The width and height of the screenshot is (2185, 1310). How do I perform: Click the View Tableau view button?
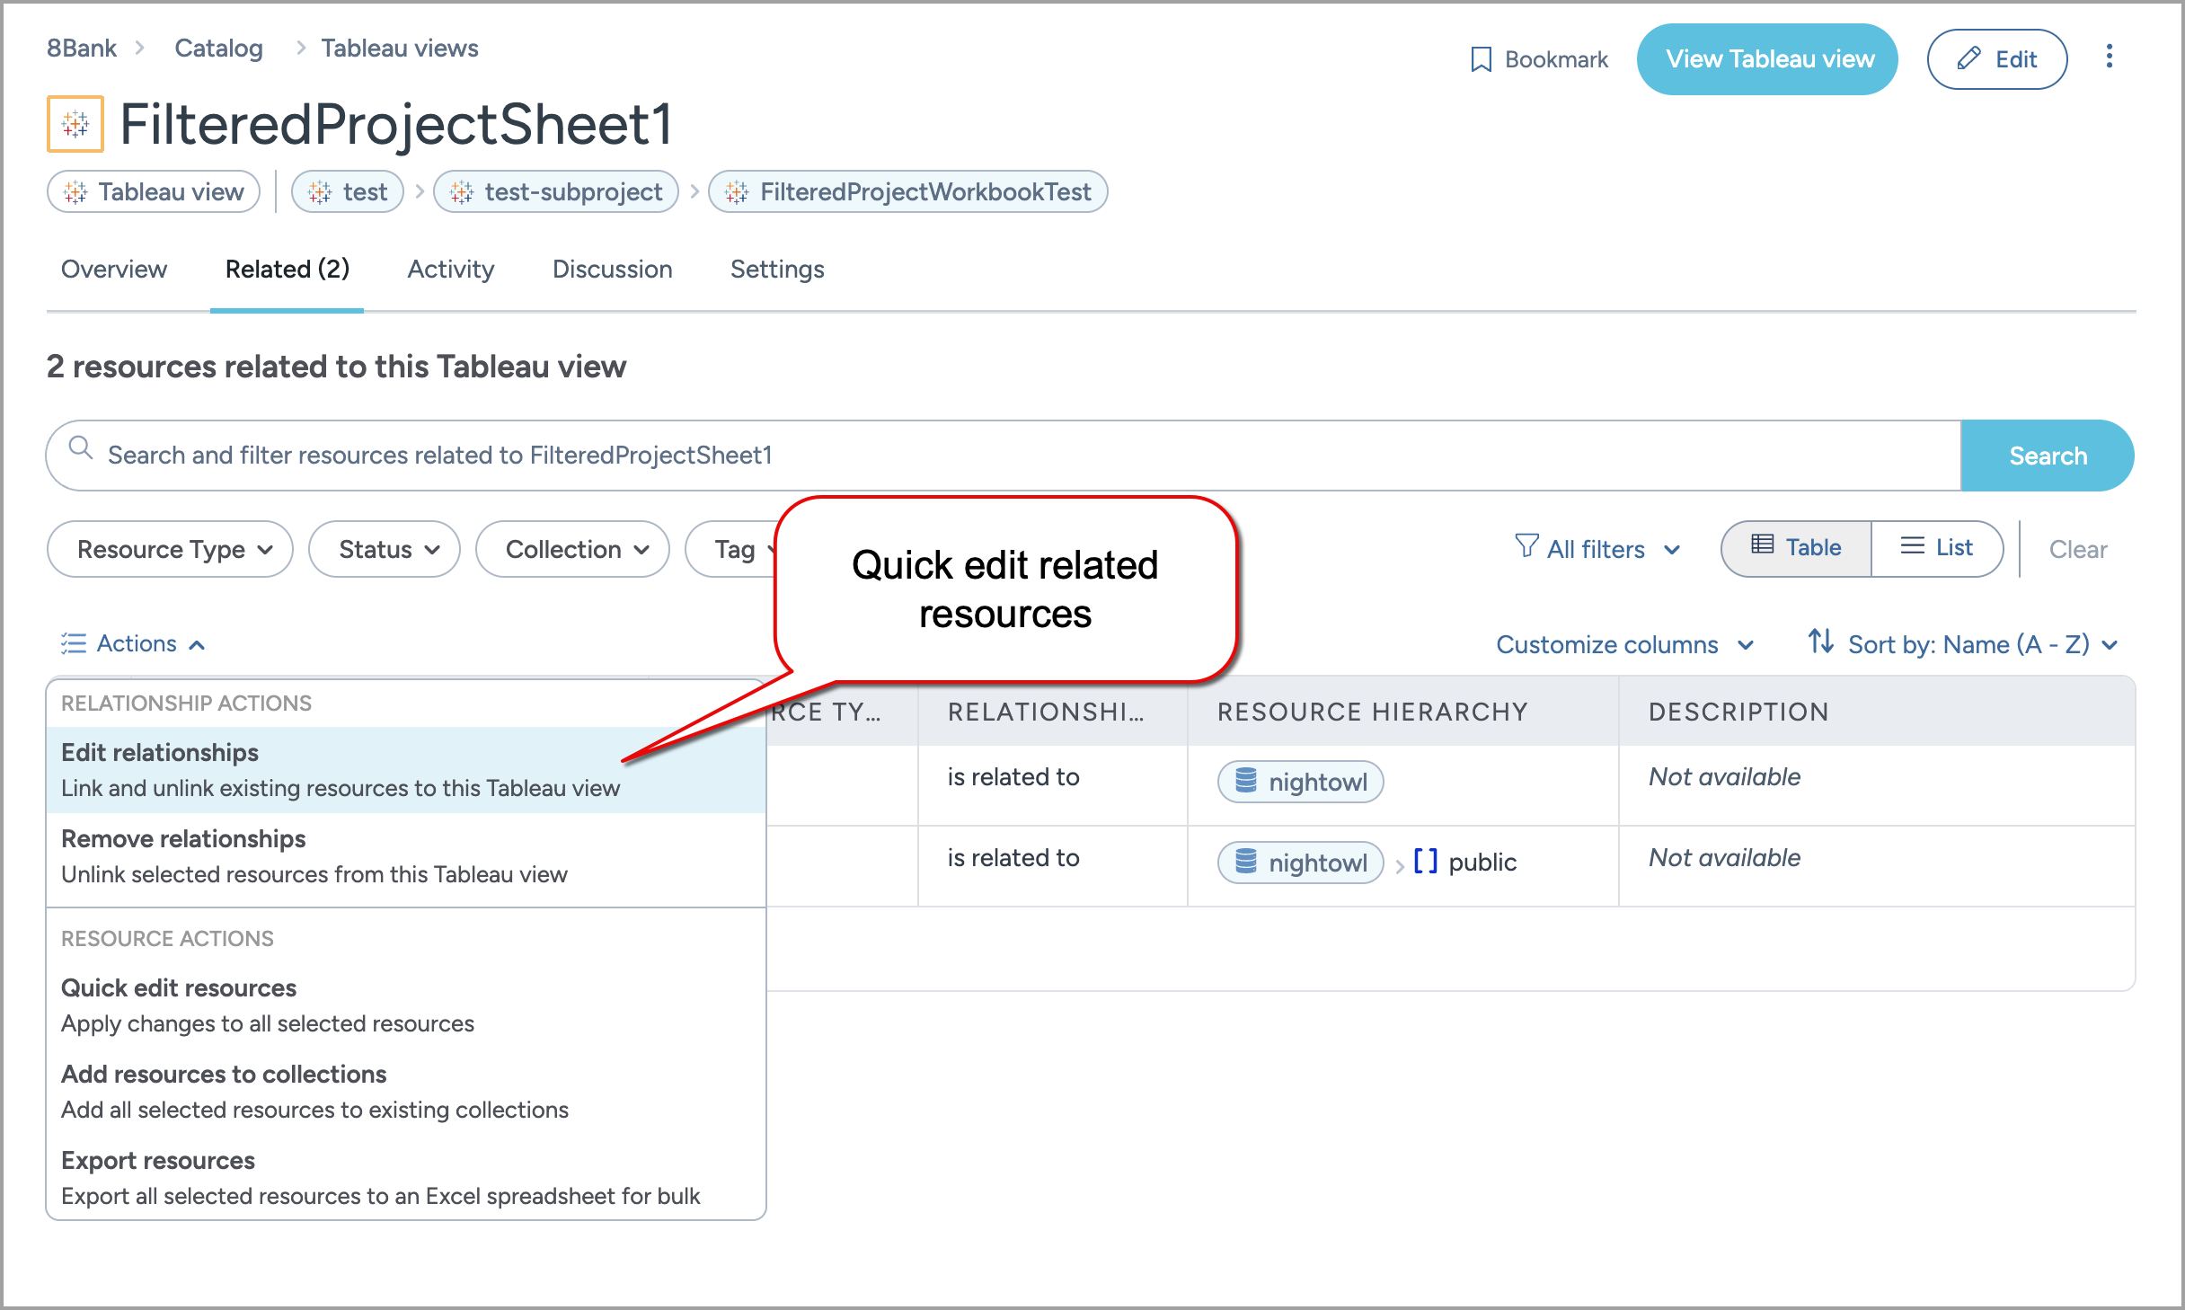click(x=1766, y=59)
